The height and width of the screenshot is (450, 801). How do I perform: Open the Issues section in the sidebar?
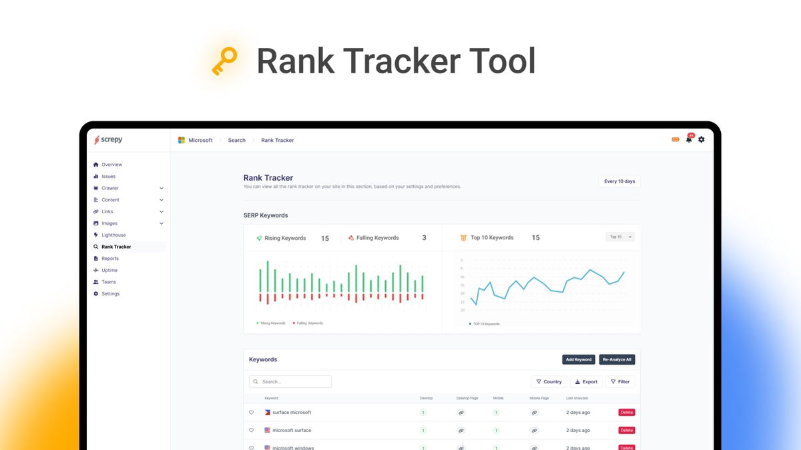point(109,176)
